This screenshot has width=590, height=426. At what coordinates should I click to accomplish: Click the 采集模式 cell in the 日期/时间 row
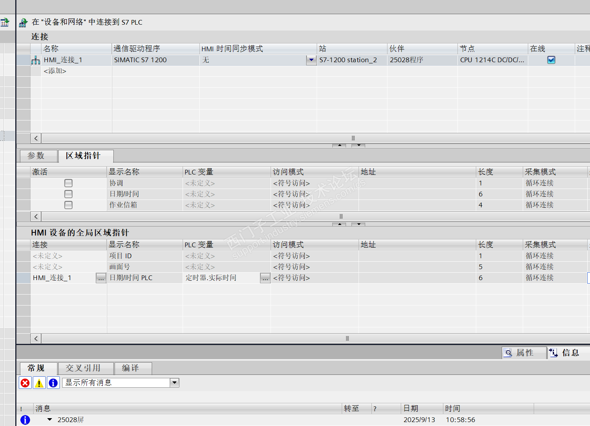[555, 194]
